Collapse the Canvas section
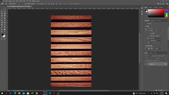This screenshot has height=95, width=169. [145, 26]
